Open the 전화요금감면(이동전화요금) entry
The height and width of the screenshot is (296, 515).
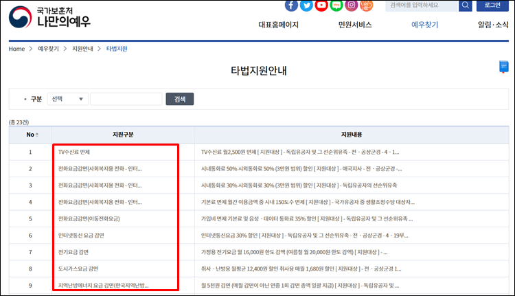[x=89, y=219]
